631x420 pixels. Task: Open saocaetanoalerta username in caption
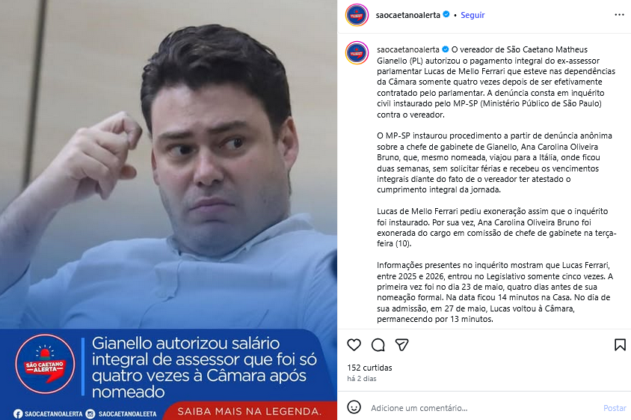click(408, 49)
